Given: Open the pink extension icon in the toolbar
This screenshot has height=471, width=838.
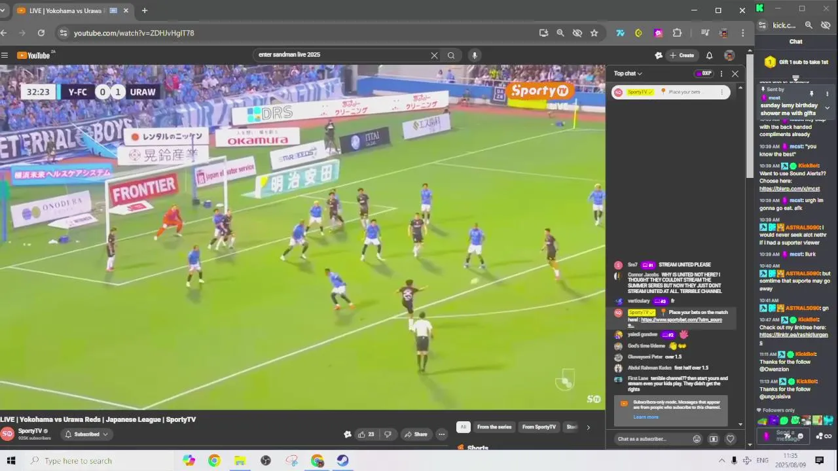Looking at the screenshot, I should [658, 33].
